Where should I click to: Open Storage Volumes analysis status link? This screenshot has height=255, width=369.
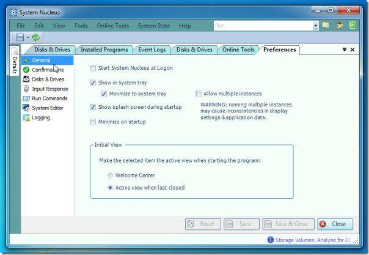[x=313, y=240]
